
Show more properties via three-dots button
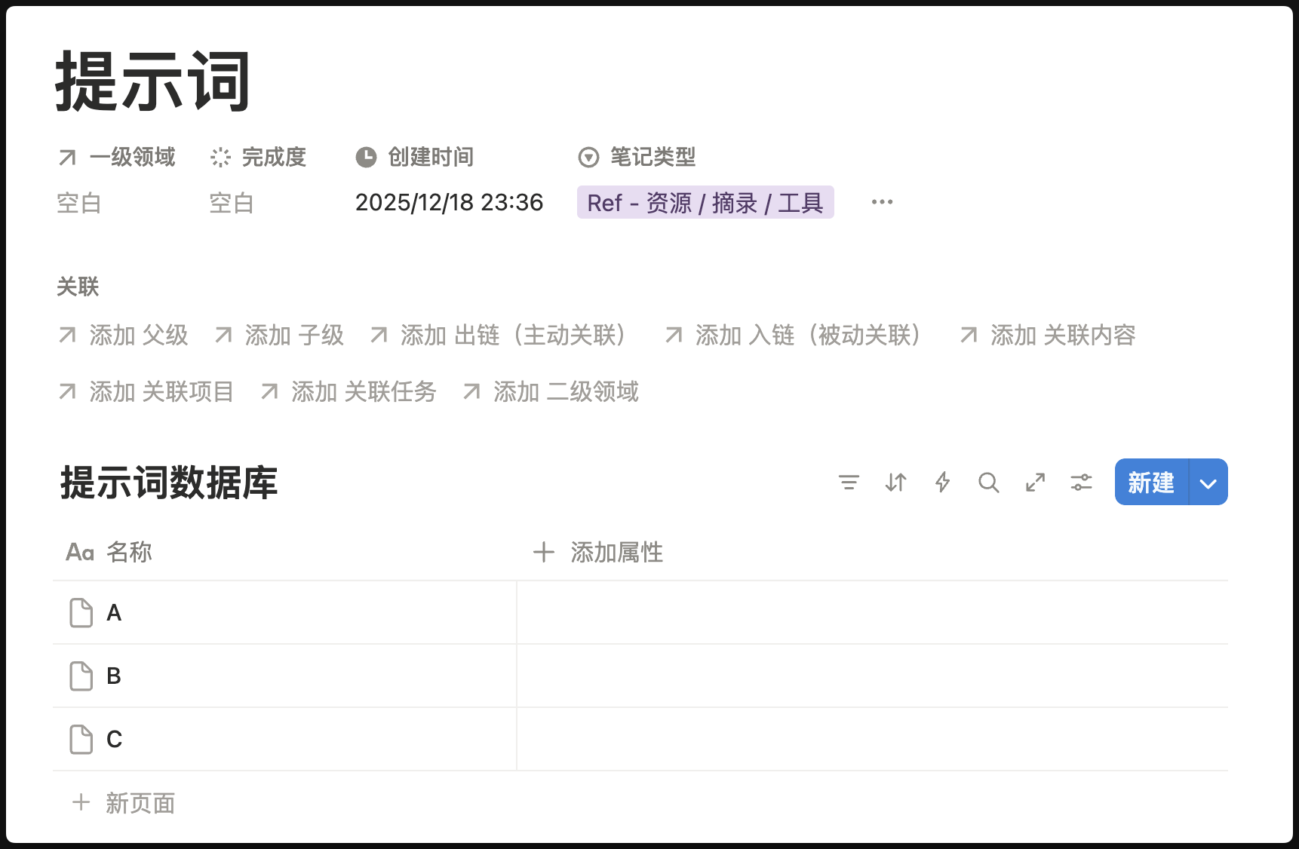click(882, 202)
